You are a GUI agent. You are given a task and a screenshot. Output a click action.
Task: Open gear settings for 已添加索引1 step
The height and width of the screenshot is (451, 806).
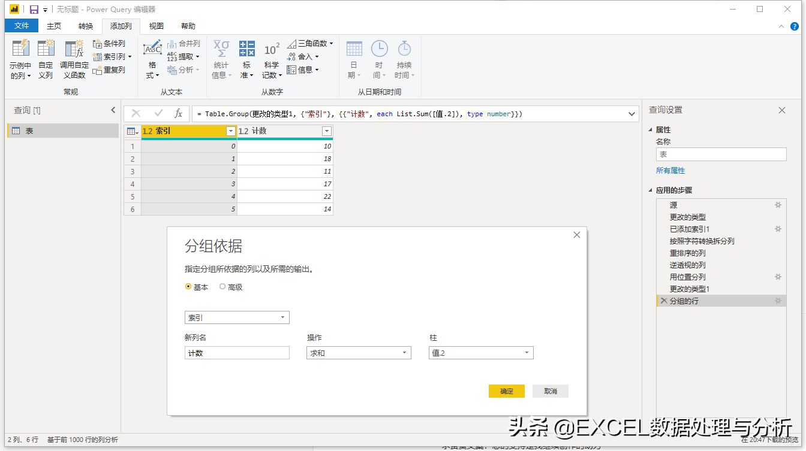click(x=778, y=229)
